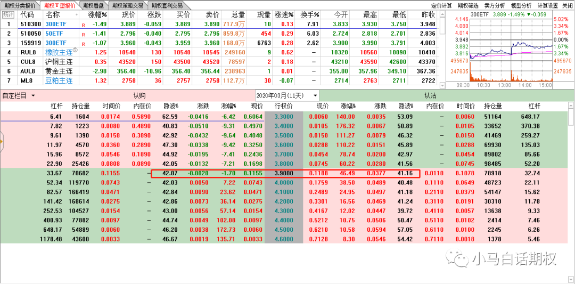Select the 期权T型报价 tab
Viewport: 575px width, 284px height.
click(x=60, y=5)
